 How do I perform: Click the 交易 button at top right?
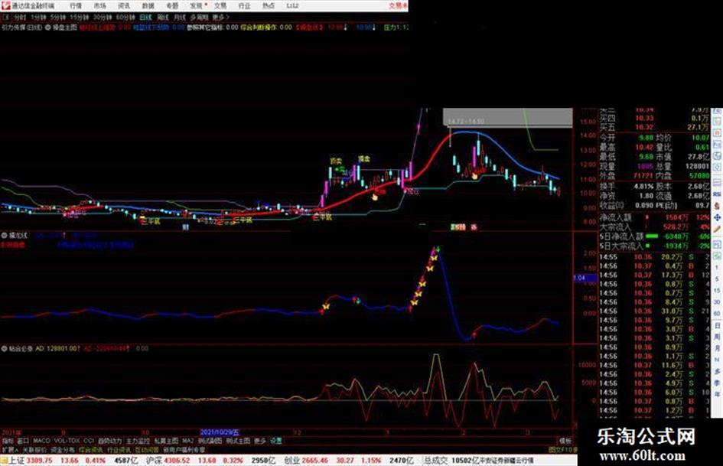point(398,6)
